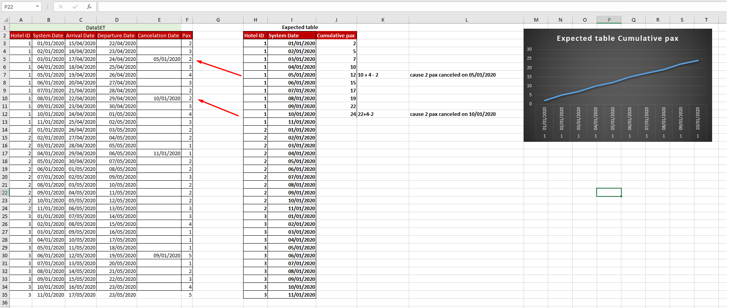Click cancelation date cell 05/01/2020
Image resolution: width=729 pixels, height=308 pixels.
point(159,59)
